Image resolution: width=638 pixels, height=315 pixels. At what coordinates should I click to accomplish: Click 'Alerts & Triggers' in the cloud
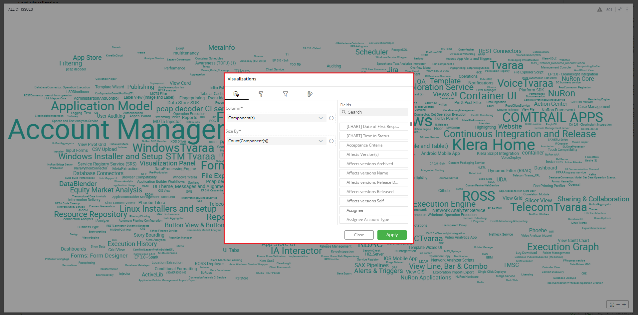click(x=378, y=271)
